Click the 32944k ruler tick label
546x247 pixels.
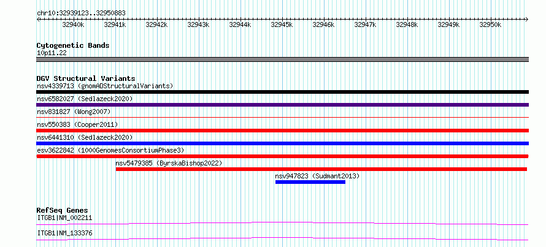240,25
